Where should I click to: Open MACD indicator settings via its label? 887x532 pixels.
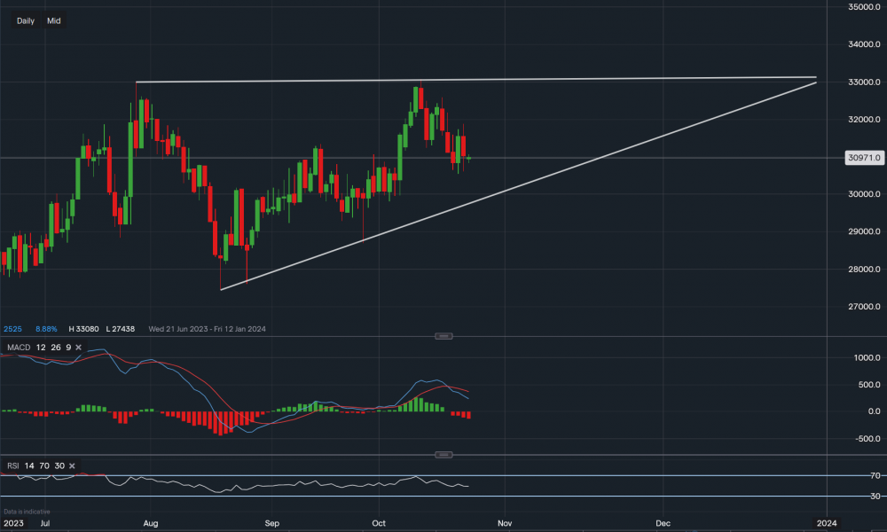pyautogui.click(x=20, y=347)
